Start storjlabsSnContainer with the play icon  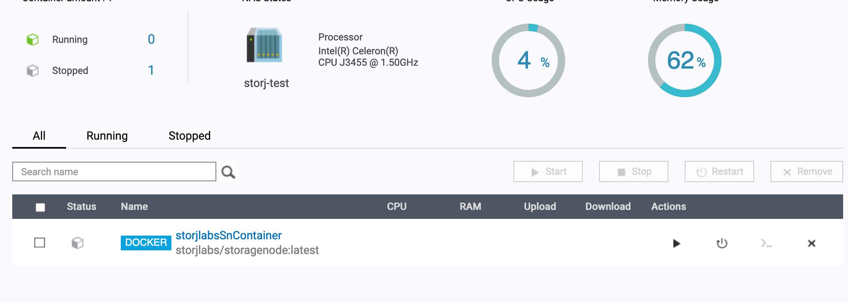click(x=676, y=243)
